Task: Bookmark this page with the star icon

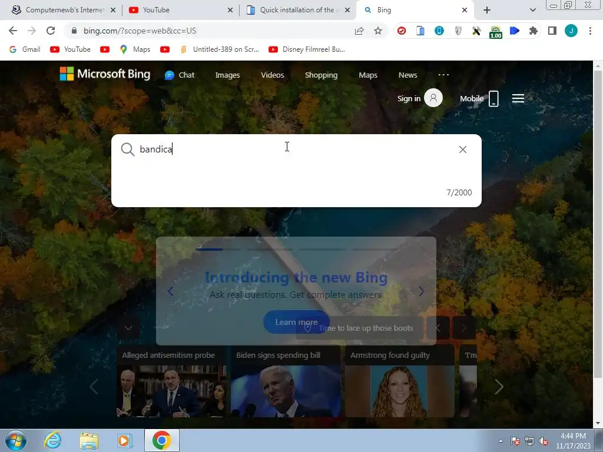Action: point(378,31)
